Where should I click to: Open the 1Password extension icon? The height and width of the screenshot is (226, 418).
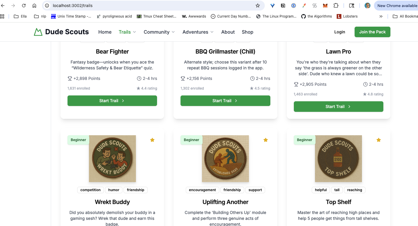point(294,6)
